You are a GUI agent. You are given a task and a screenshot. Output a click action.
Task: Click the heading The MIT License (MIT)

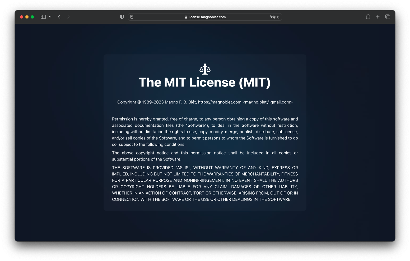click(205, 82)
